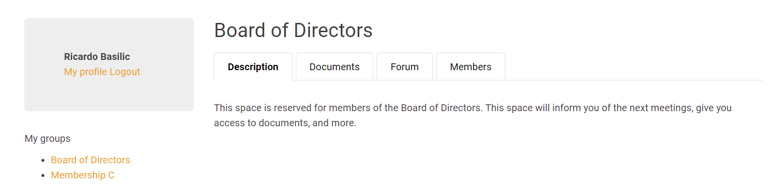
Task: Click the text 'access to documents, and more.'
Action: click(285, 123)
